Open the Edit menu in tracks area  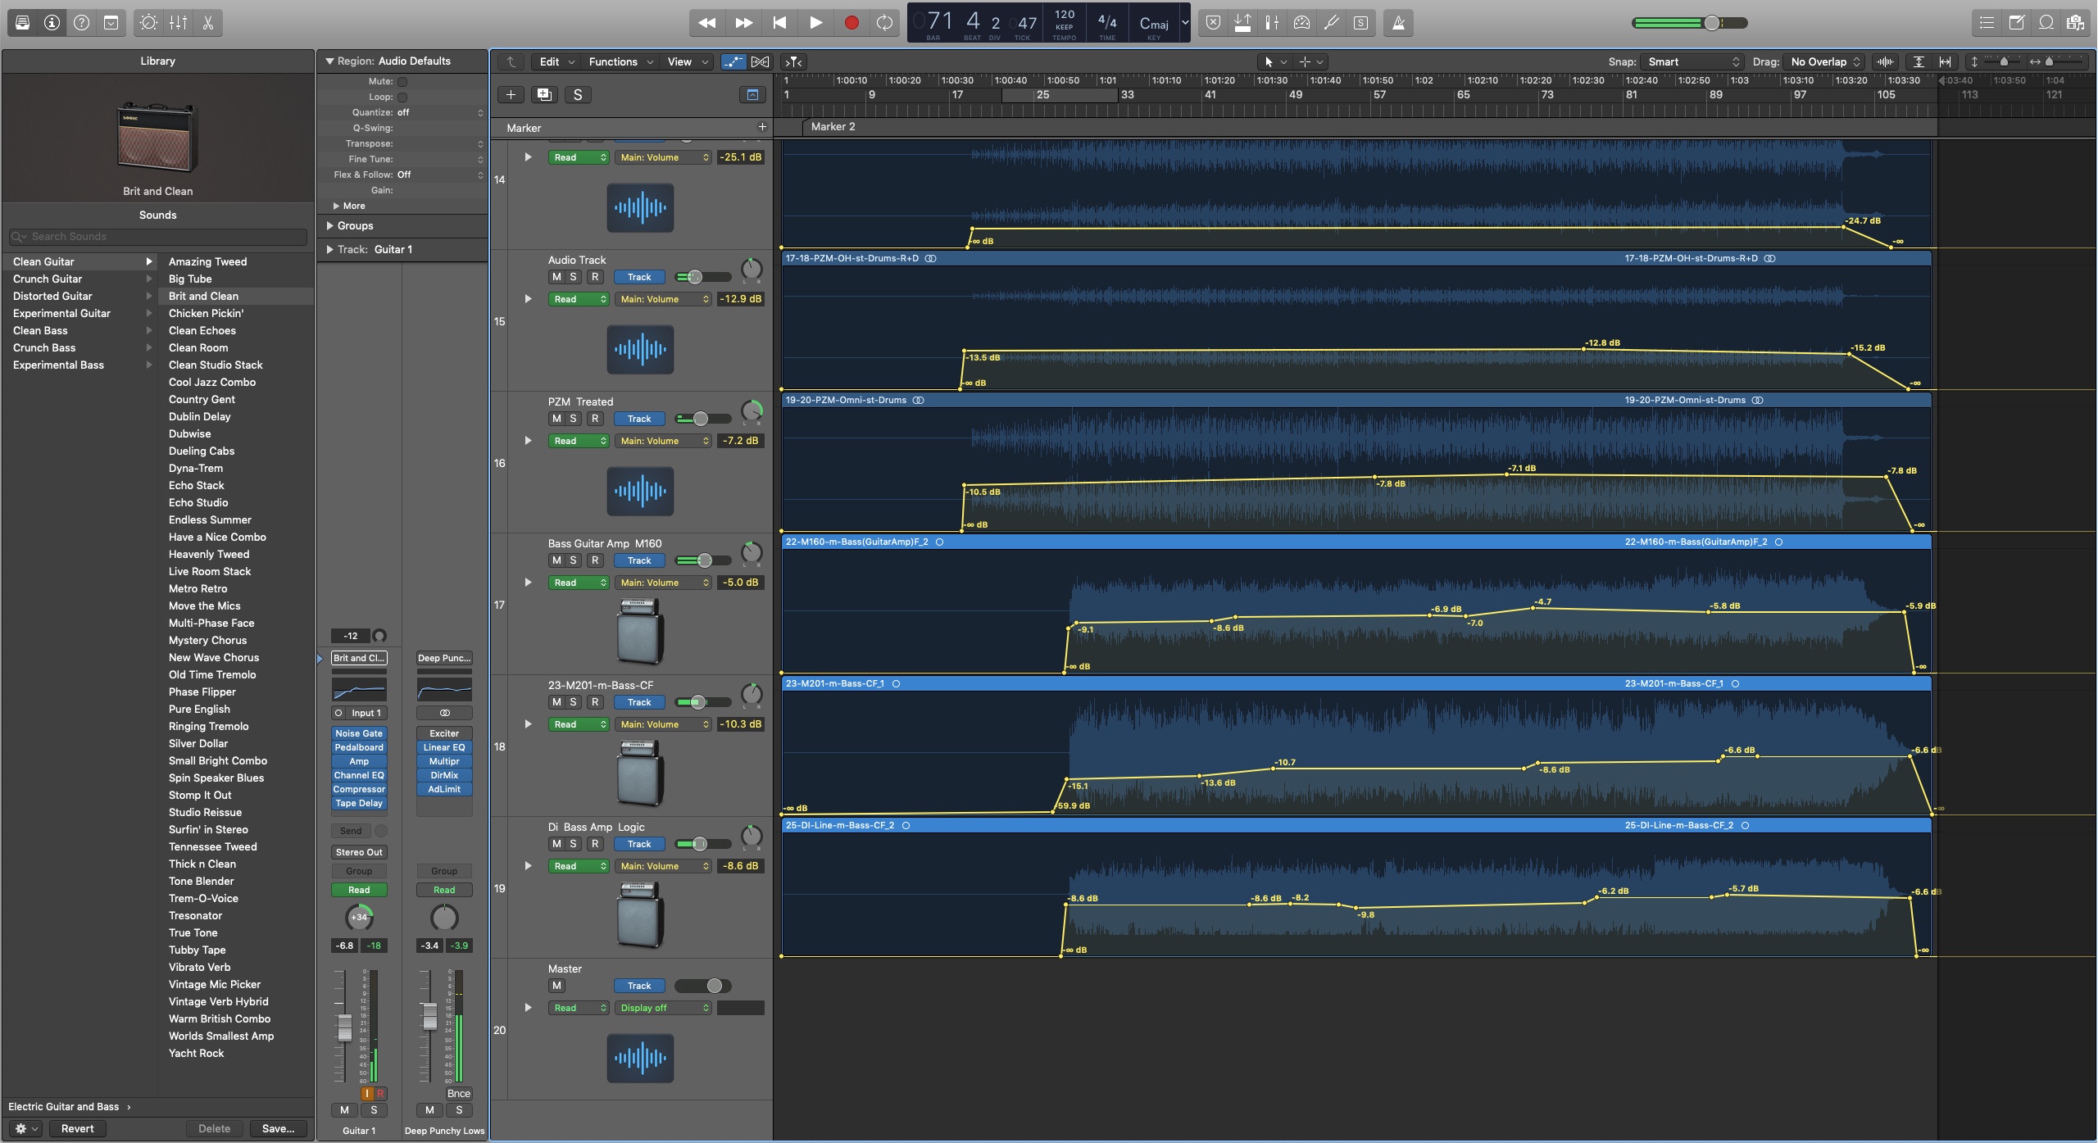point(557,61)
